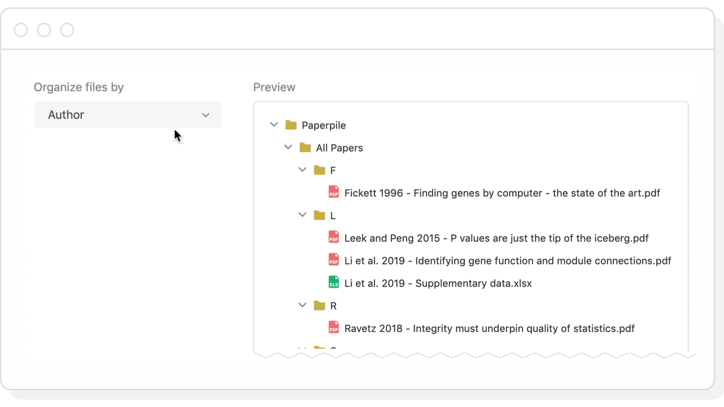Screen dimensions: 724x407
Task: Collapse the L folder chevron
Action: point(302,215)
